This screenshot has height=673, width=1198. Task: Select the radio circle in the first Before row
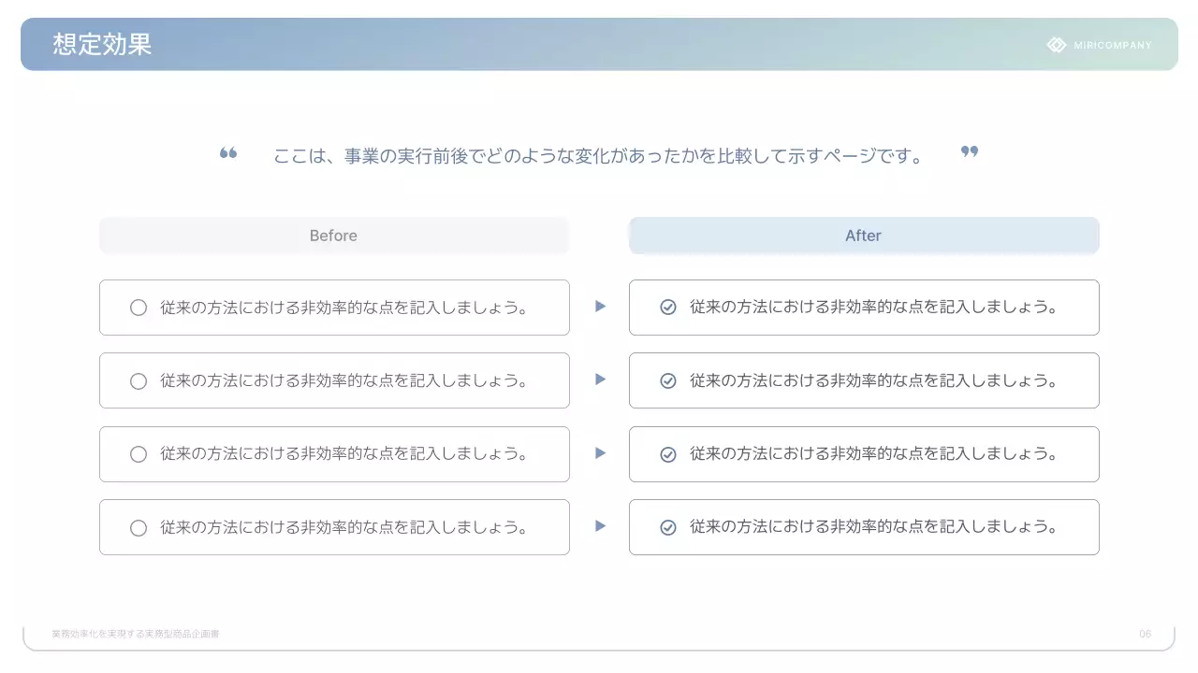(x=138, y=307)
